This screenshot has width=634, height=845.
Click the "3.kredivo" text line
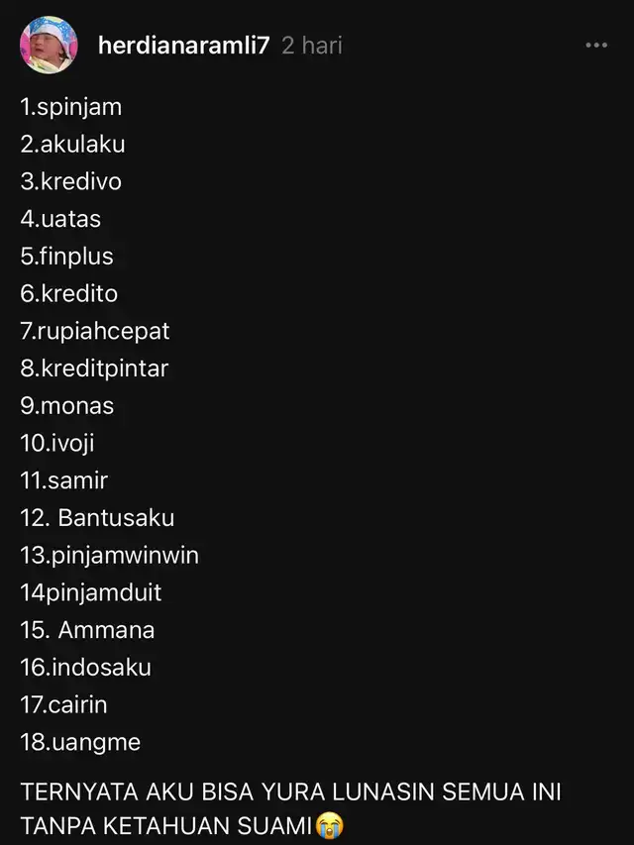(71, 181)
